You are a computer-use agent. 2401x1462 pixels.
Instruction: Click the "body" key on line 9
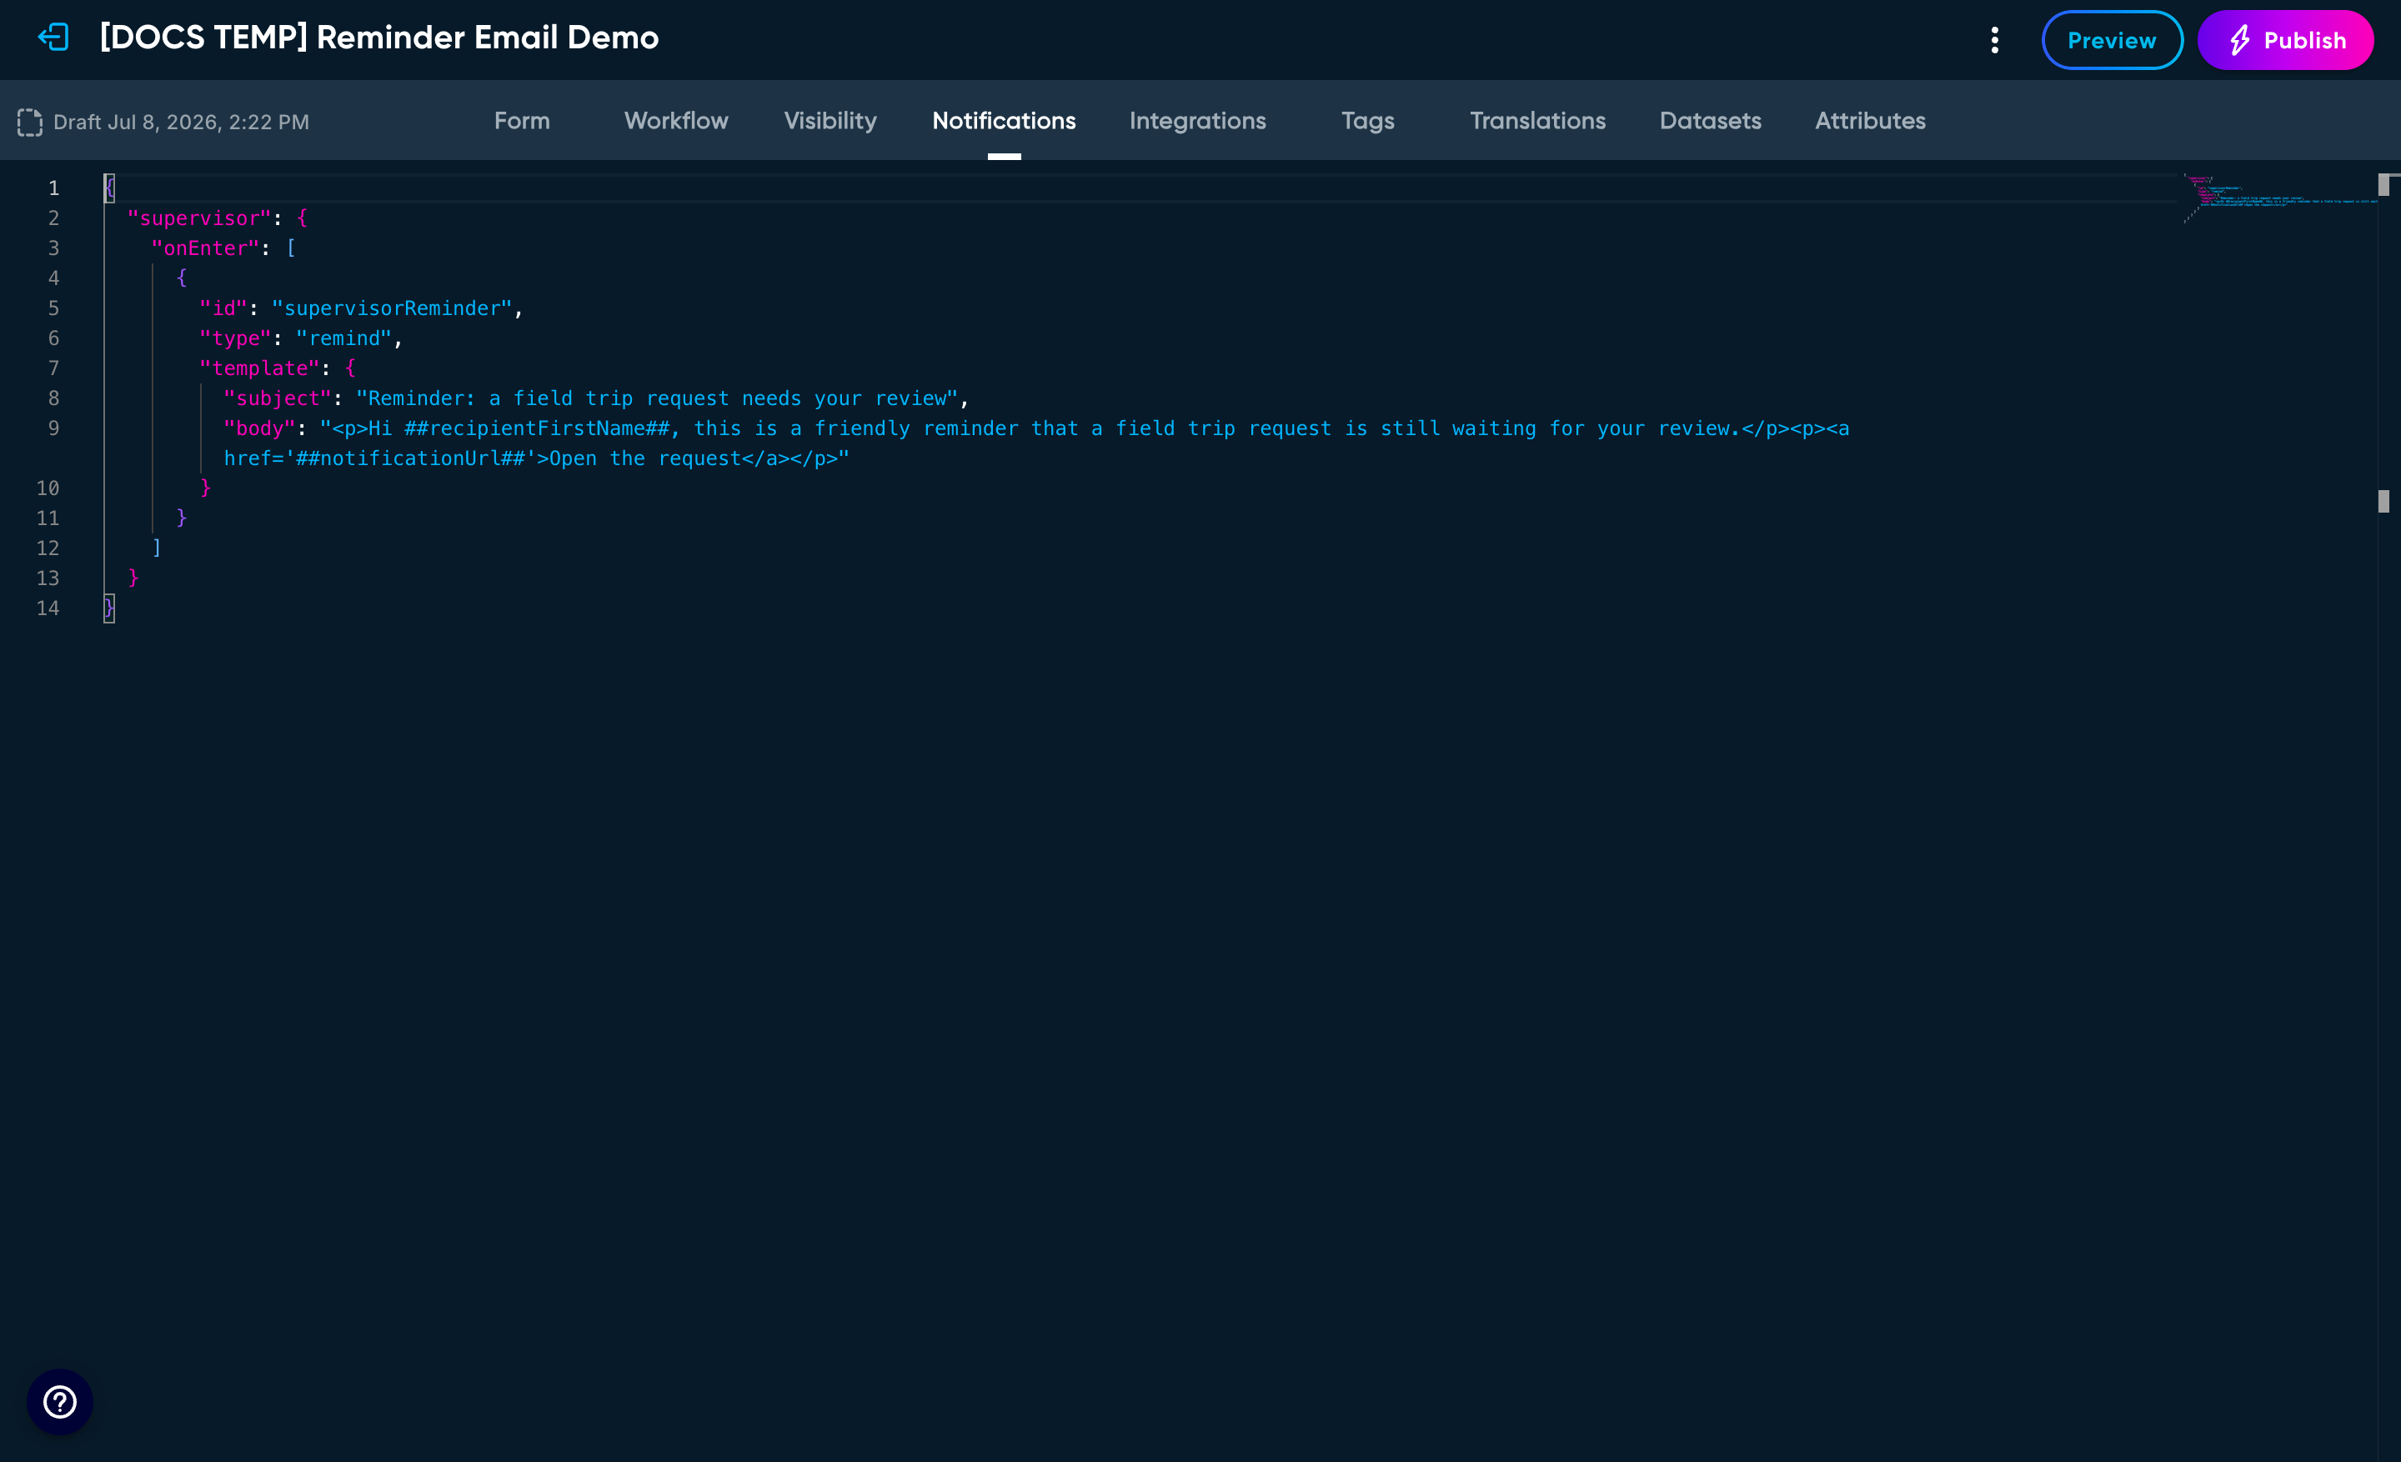pos(259,428)
